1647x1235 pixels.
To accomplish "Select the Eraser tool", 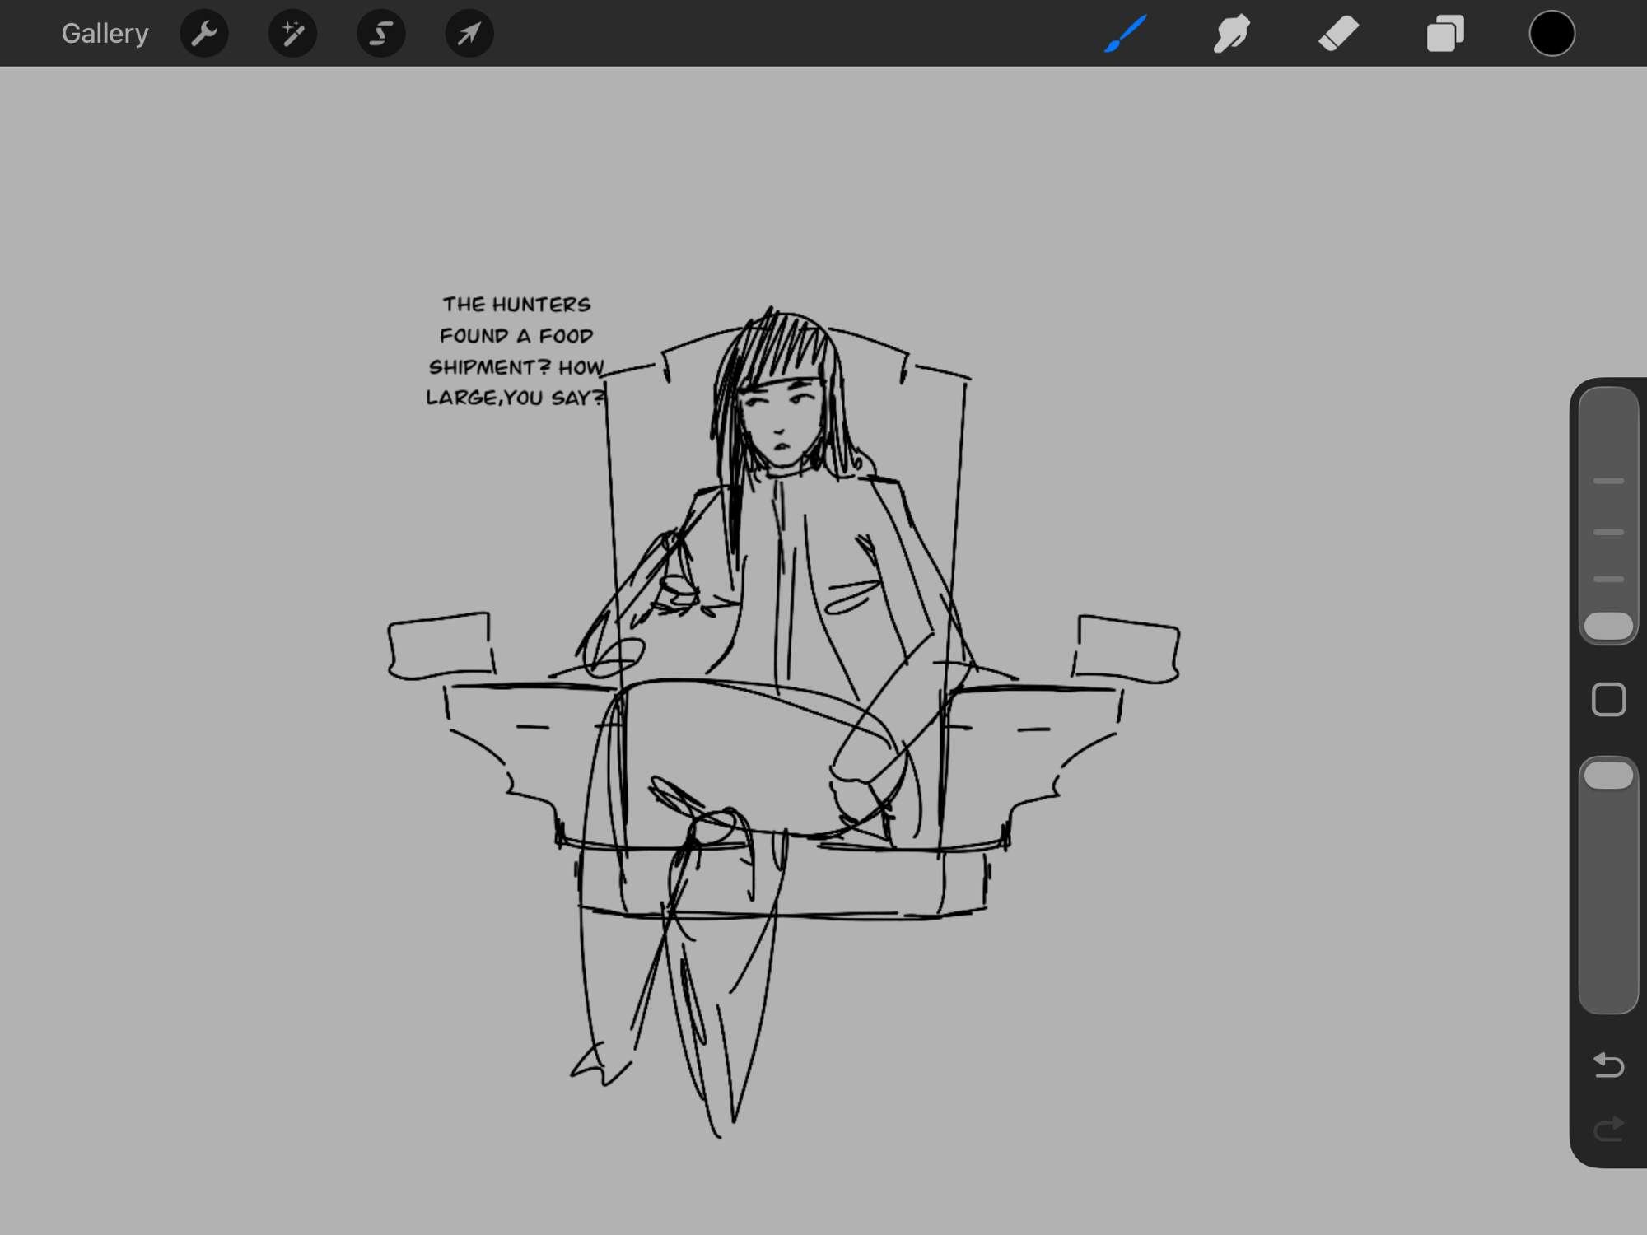I will coord(1338,34).
